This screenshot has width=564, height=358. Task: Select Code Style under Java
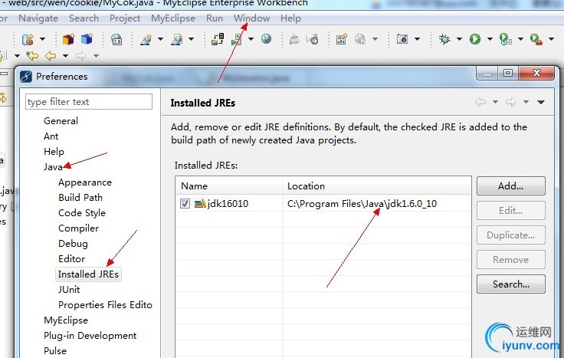pyautogui.click(x=82, y=213)
